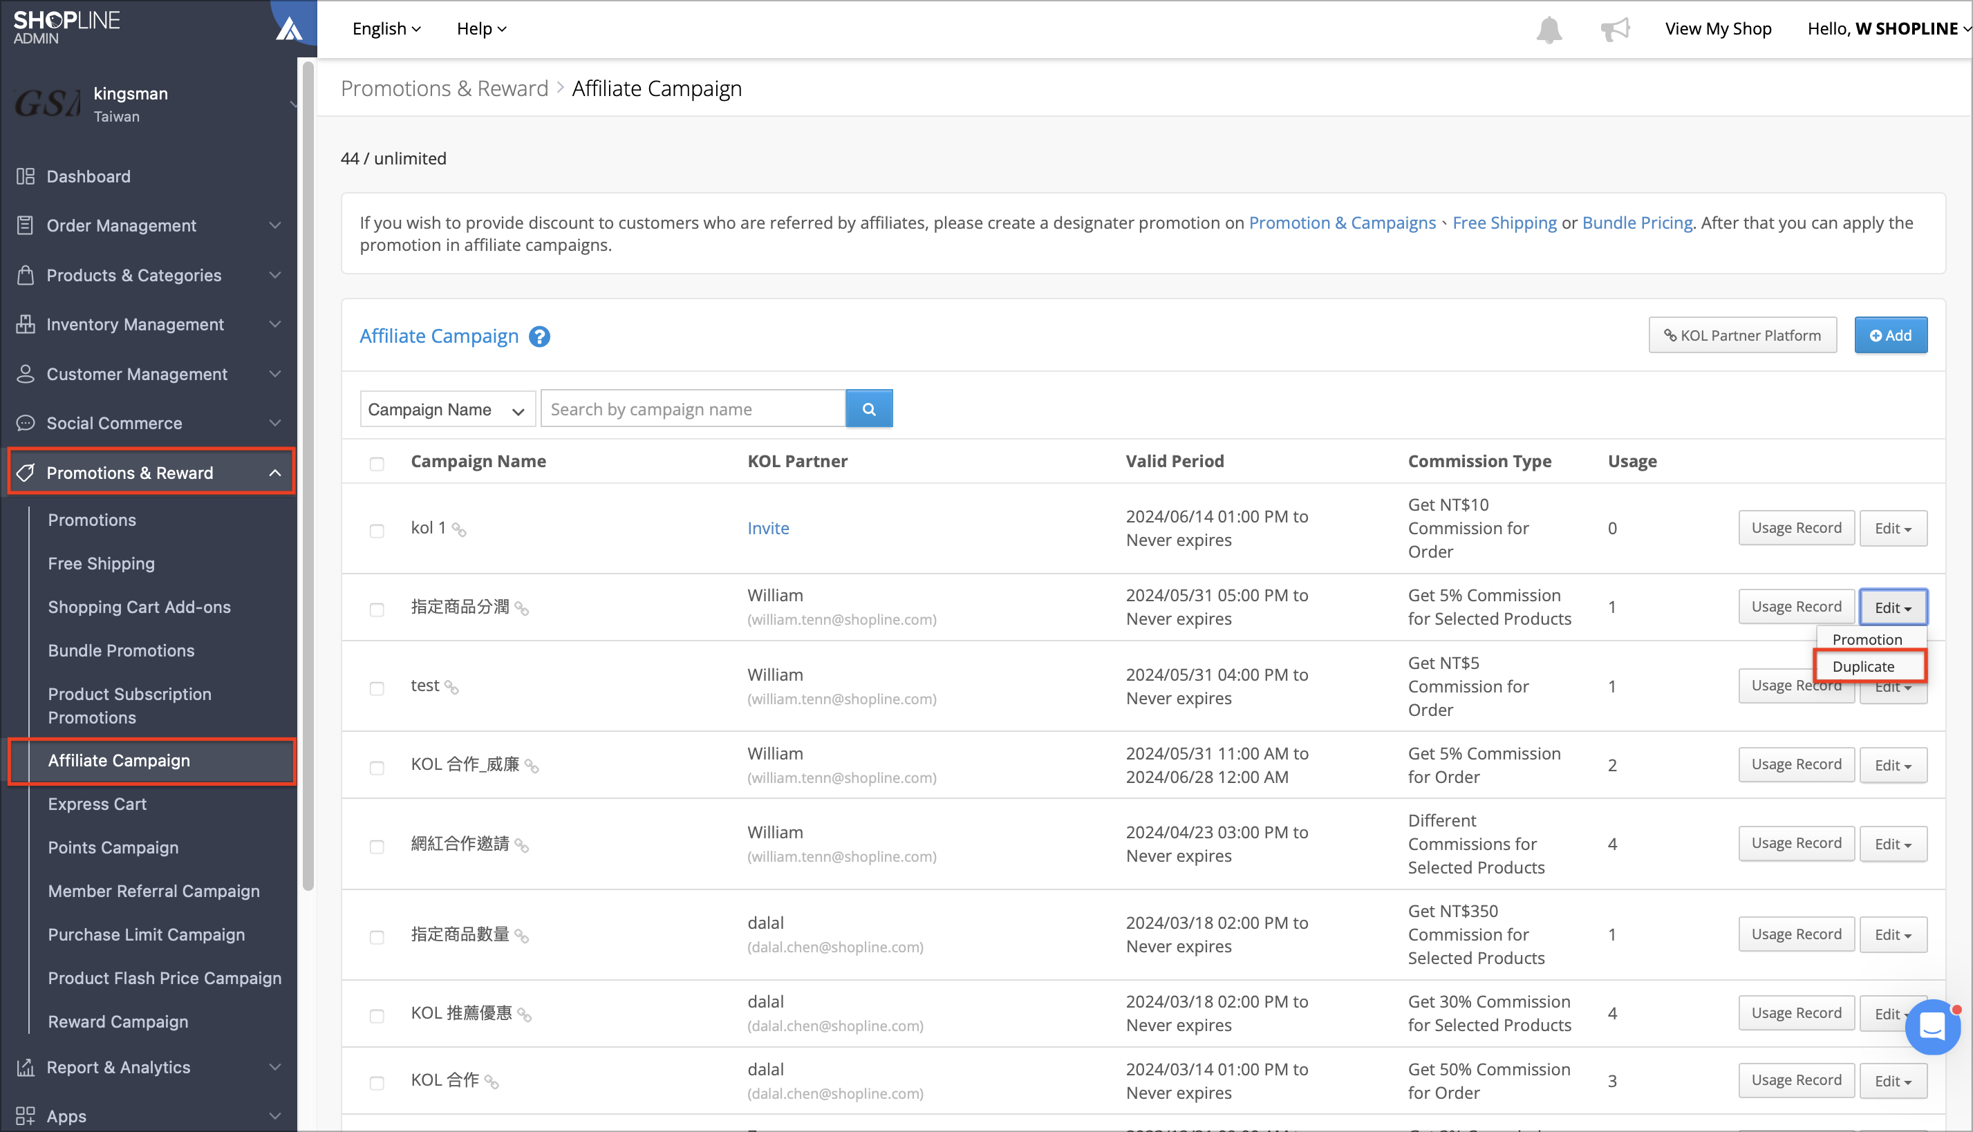Click the Inventory Management sidebar icon

26,324
